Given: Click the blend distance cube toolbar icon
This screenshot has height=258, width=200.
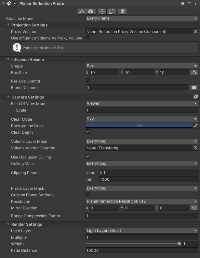Looking at the screenshot, I should click(91, 11).
